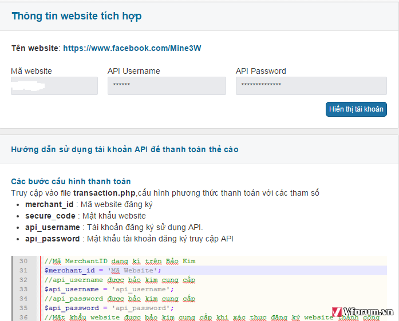Viewport: 399px width, 321px height.
Task: Click line number 35 in code gutter
Action: coord(23,308)
